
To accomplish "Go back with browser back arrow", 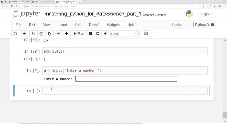I will tap(2, 6).
